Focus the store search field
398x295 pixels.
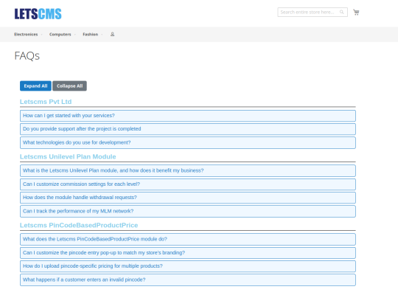click(313, 13)
